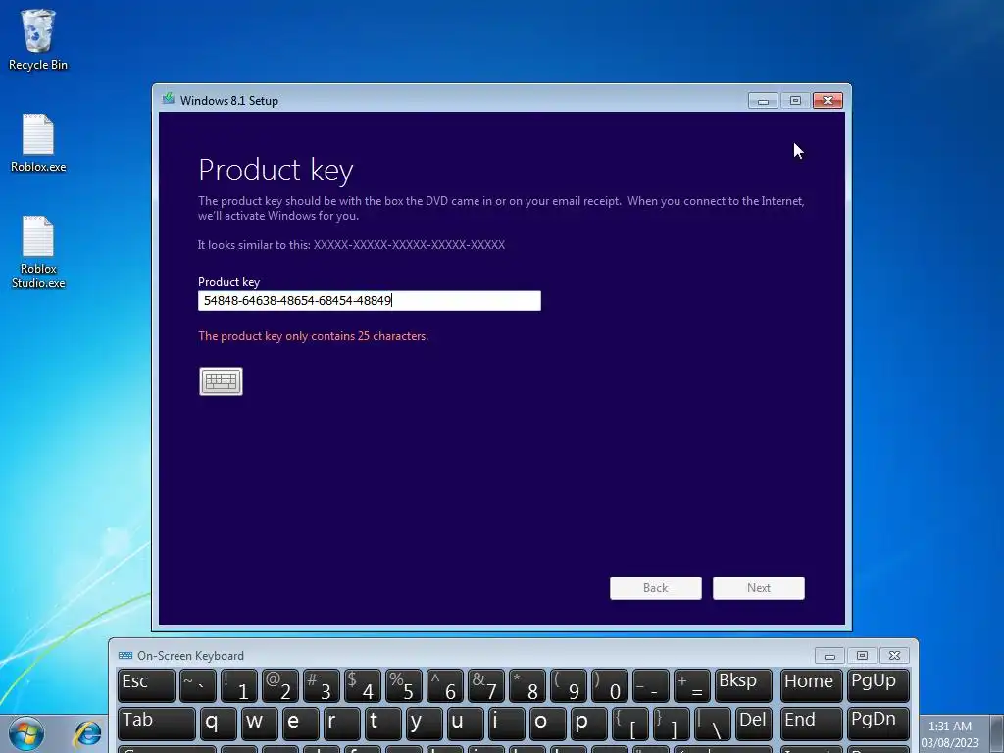This screenshot has width=1004, height=753.
Task: Tap the t key on On-Screen Keyboard
Action: (x=383, y=724)
